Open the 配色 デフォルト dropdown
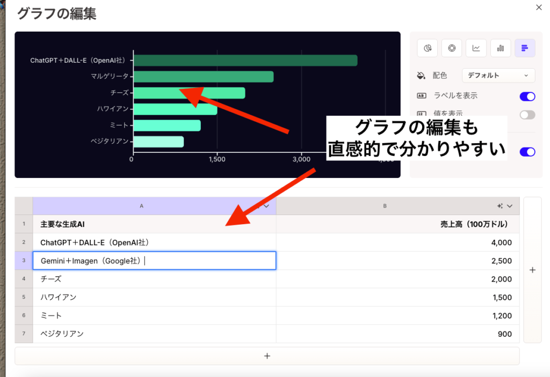 [x=498, y=75]
